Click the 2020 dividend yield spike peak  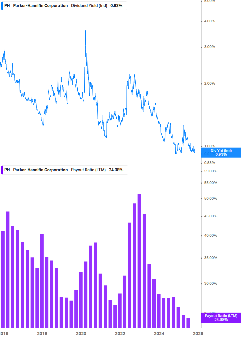point(85,31)
